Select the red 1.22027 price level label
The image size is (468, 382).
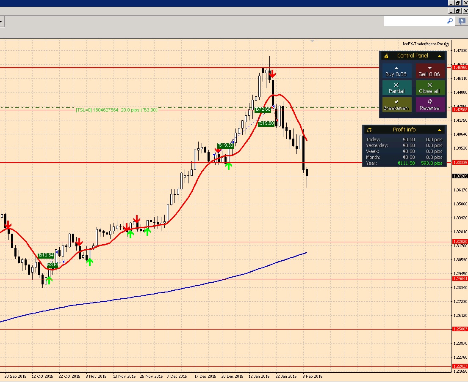click(x=460, y=366)
